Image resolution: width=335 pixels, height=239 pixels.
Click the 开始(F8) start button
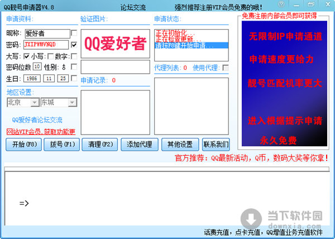pyautogui.click(x=23, y=145)
